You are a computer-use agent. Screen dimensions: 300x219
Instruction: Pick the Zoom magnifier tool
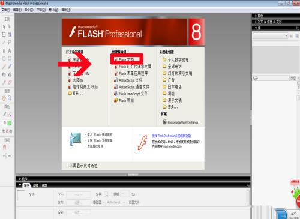tap(10, 98)
